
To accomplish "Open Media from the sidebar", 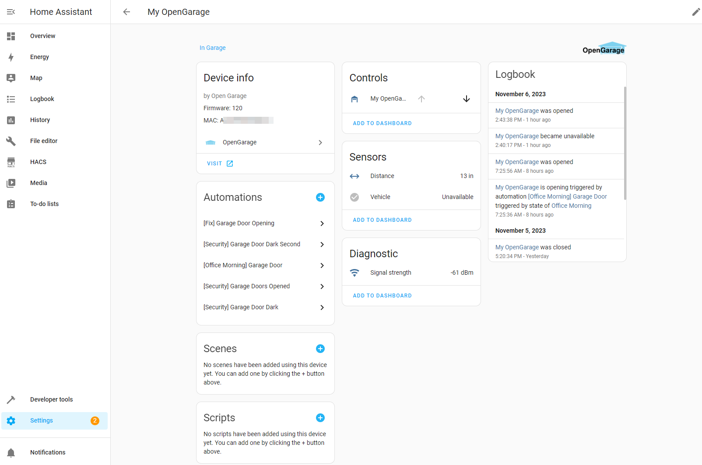I will coord(55,183).
